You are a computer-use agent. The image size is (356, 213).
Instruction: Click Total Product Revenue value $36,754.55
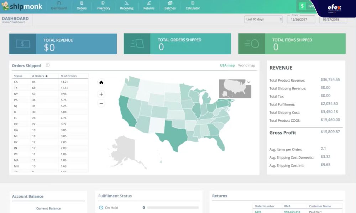[x=330, y=80]
